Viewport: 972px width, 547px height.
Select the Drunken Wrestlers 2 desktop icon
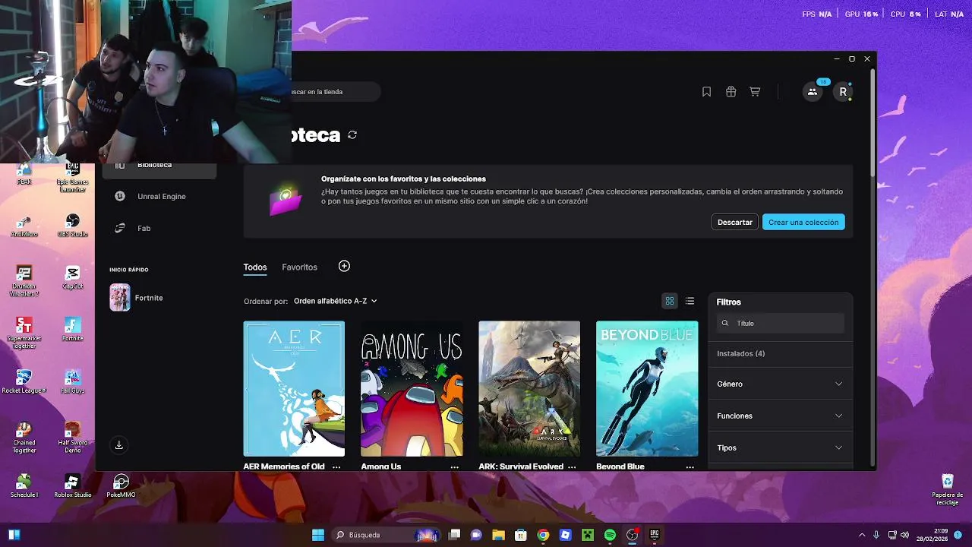24,281
